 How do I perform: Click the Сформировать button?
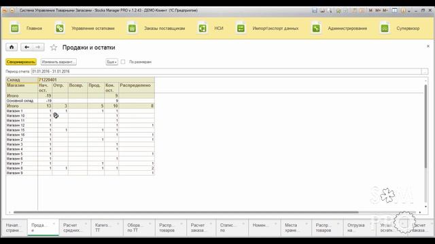point(21,62)
